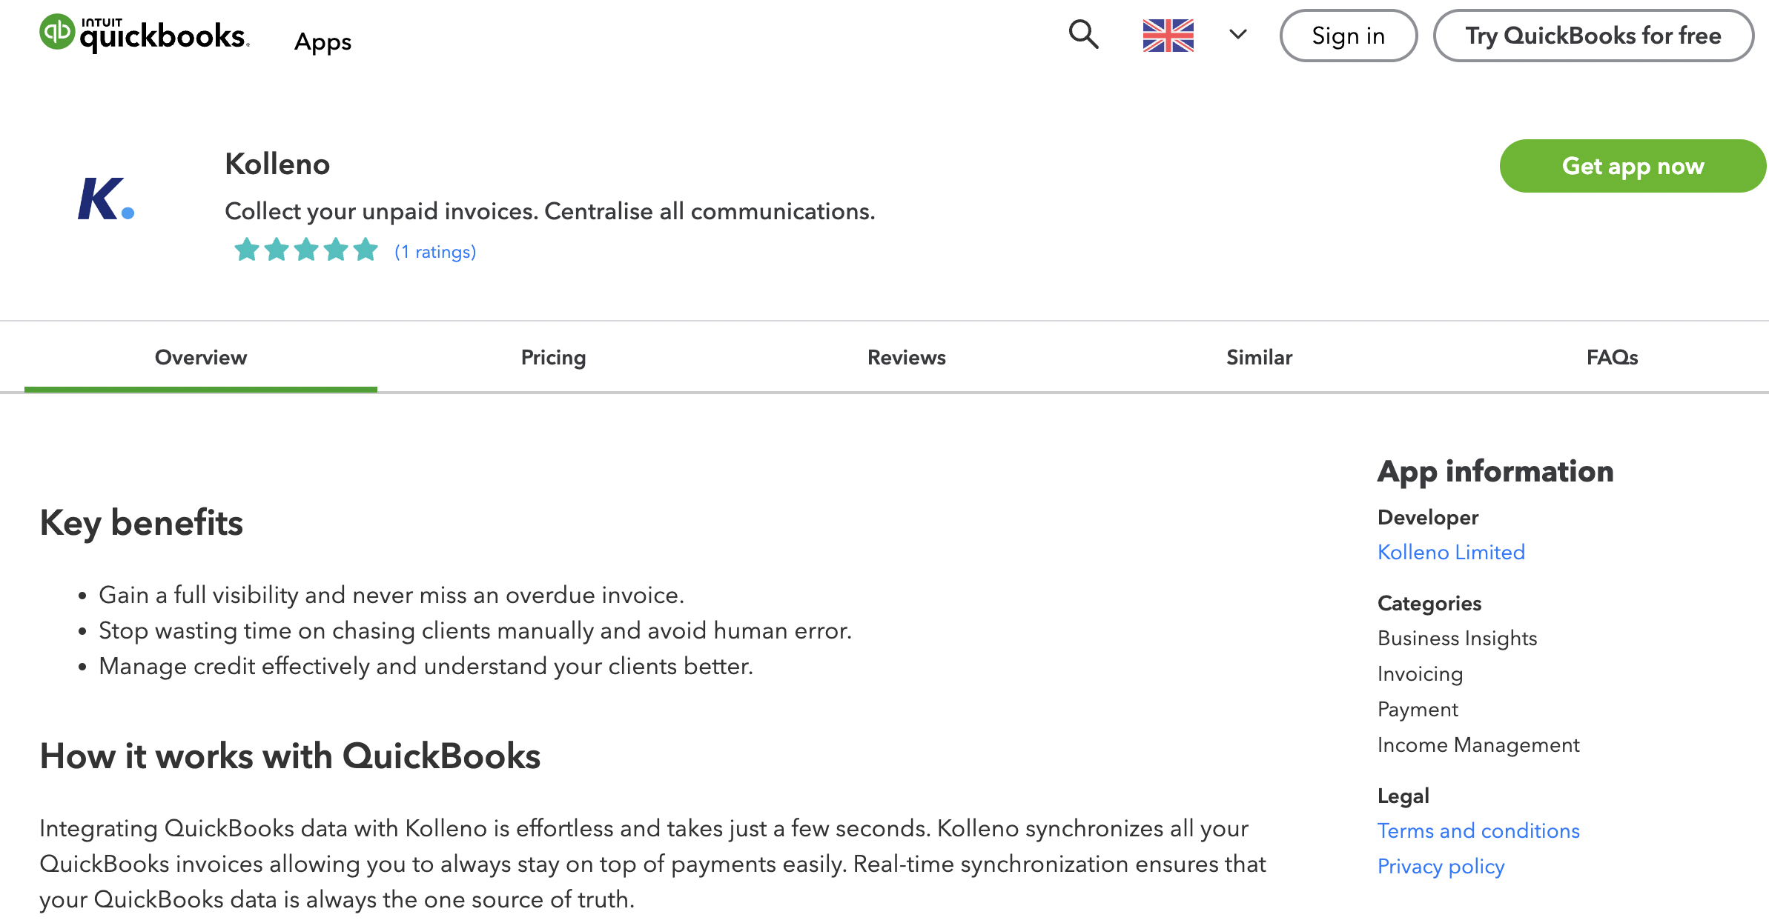Click the (1 ratings) link
Image resolution: width=1769 pixels, height=923 pixels.
coord(435,252)
